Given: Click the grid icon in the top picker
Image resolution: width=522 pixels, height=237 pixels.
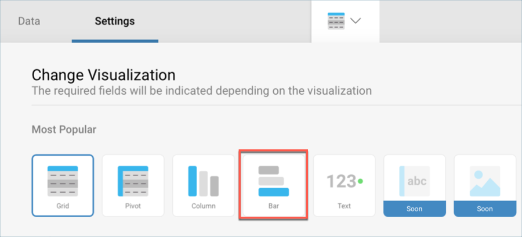Looking at the screenshot, I should click(x=336, y=21).
